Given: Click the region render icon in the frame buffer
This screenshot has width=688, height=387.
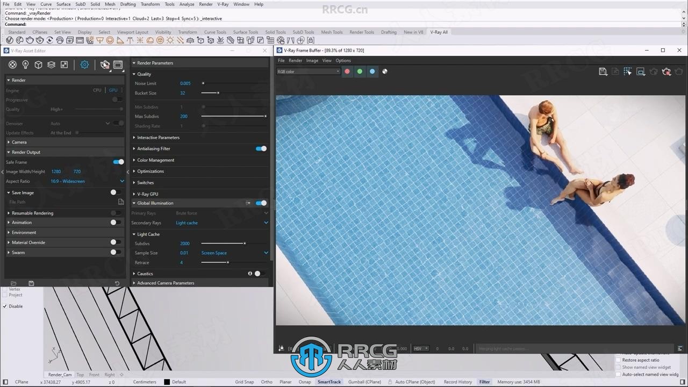Looking at the screenshot, I should (641, 71).
